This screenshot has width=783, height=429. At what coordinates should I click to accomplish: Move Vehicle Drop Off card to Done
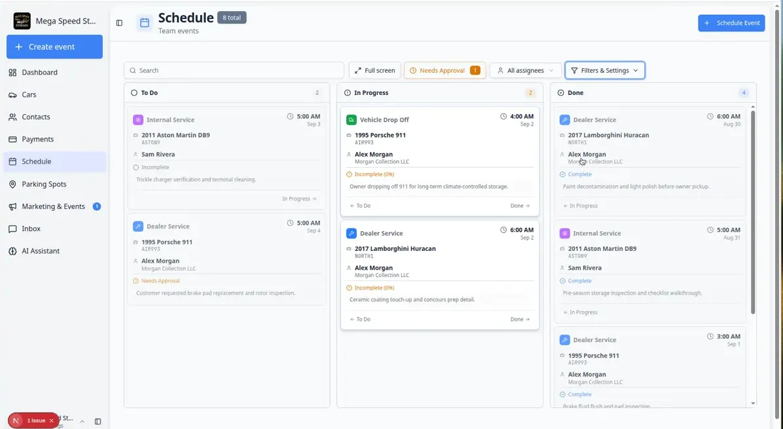(520, 206)
